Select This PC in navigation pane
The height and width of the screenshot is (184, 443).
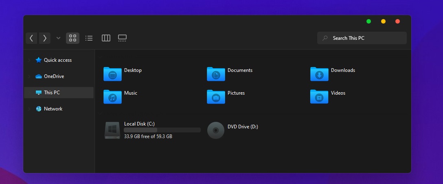[x=52, y=93]
